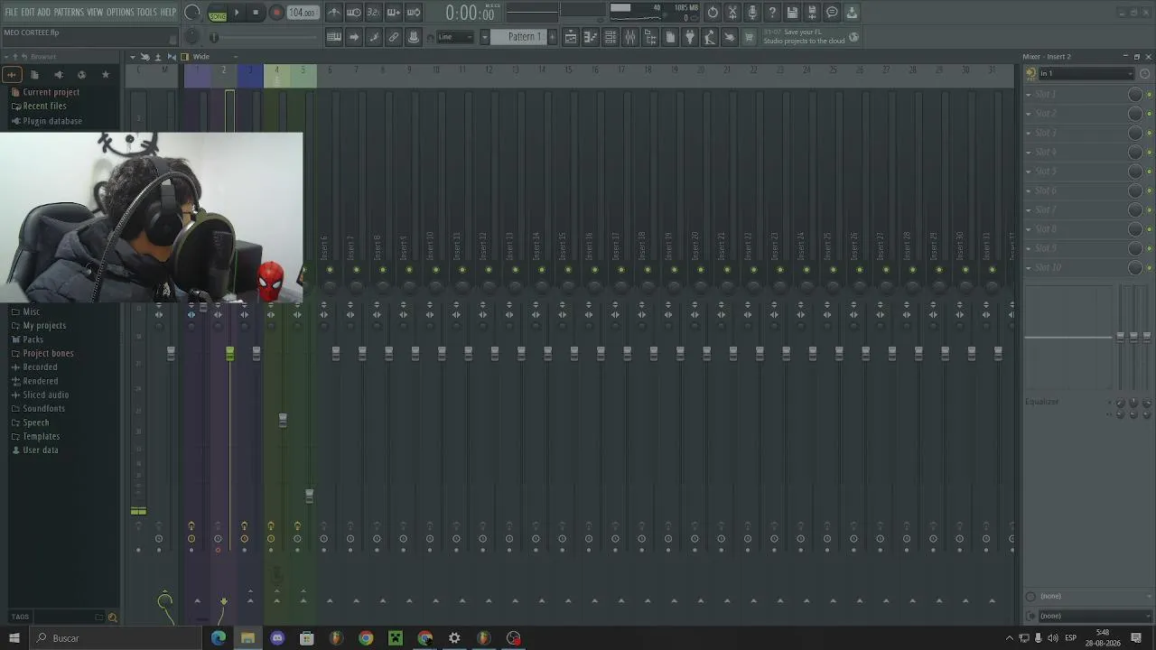Expand the Sliced audio folder

pos(40,395)
